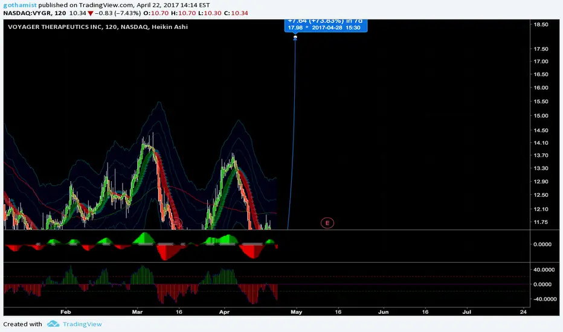The height and width of the screenshot is (332, 563).
Task: Click the red down-triangle change indicator
Action: pos(91,14)
